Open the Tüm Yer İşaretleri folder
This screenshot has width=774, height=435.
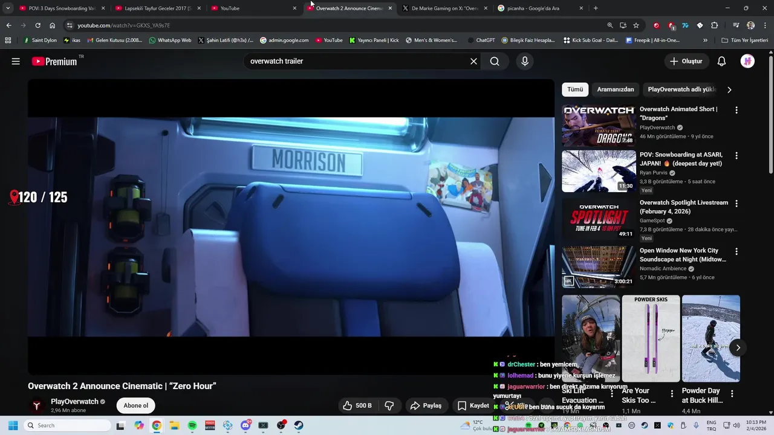click(x=745, y=40)
